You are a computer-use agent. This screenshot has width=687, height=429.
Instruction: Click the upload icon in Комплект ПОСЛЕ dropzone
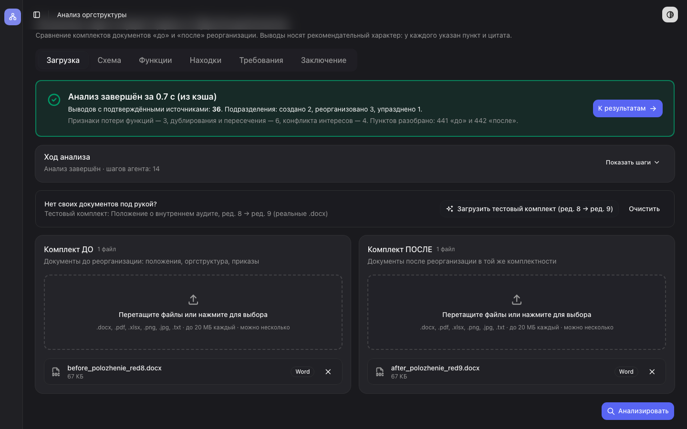pyautogui.click(x=517, y=300)
